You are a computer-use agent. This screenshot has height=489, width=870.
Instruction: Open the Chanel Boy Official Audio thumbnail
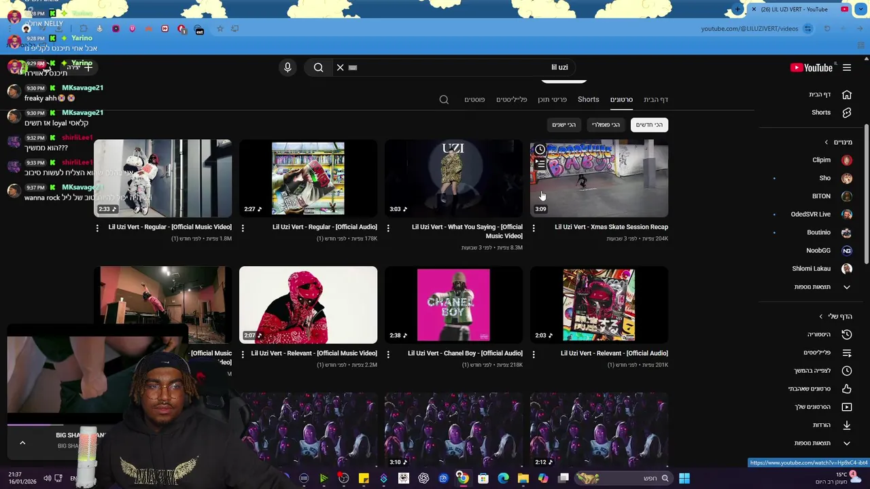pos(453,305)
